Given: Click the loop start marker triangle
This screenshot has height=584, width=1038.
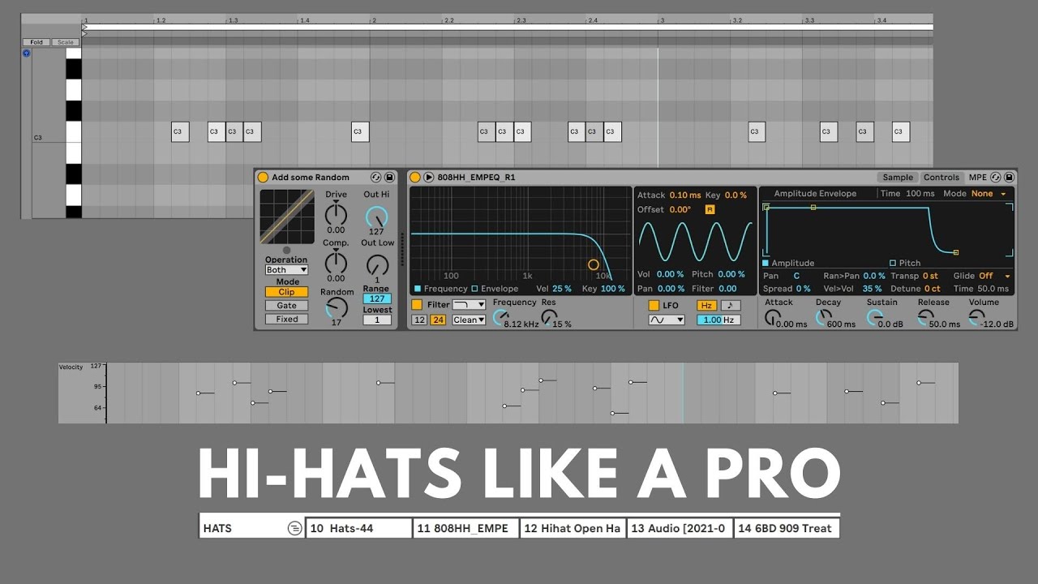Looking at the screenshot, I should 85,27.
